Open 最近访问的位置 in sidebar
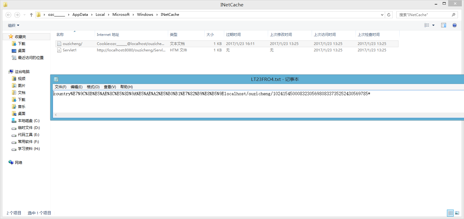Screen dimensions: 464x219 28,58
